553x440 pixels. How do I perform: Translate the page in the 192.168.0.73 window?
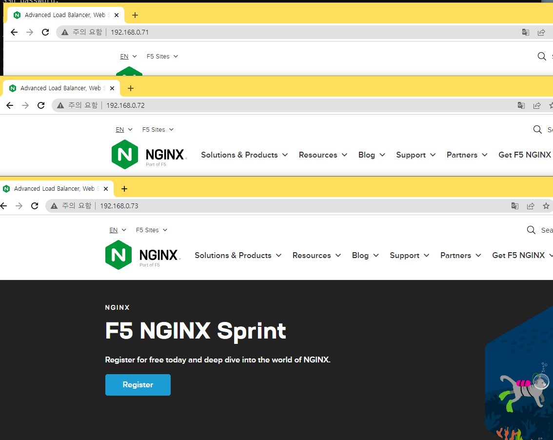coord(515,206)
